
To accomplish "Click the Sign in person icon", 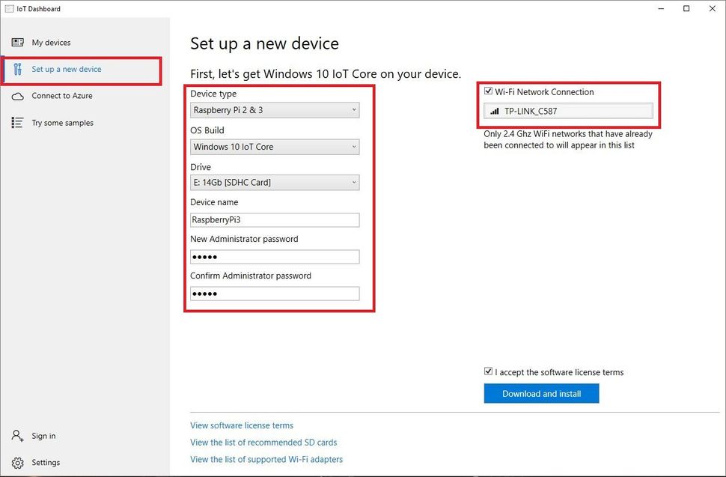I will [x=17, y=436].
